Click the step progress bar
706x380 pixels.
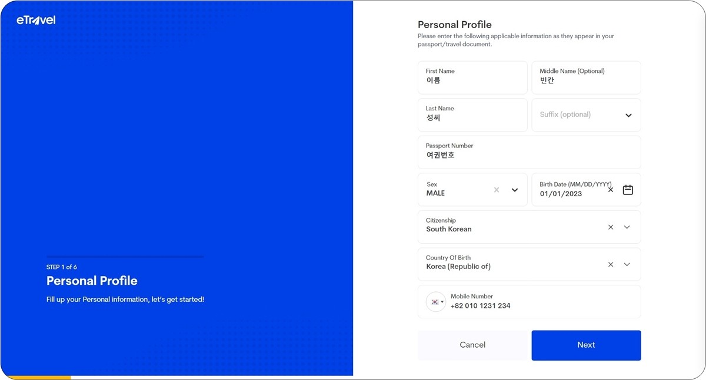pyautogui.click(x=125, y=257)
